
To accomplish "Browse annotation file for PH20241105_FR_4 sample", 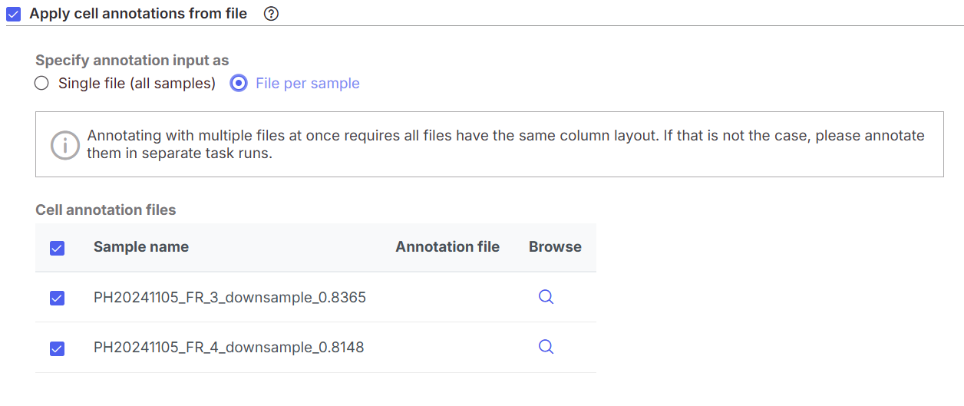I will (546, 347).
